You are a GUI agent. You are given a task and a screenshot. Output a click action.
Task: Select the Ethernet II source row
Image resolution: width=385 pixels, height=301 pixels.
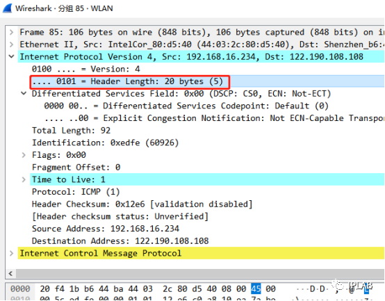pyautogui.click(x=201, y=44)
